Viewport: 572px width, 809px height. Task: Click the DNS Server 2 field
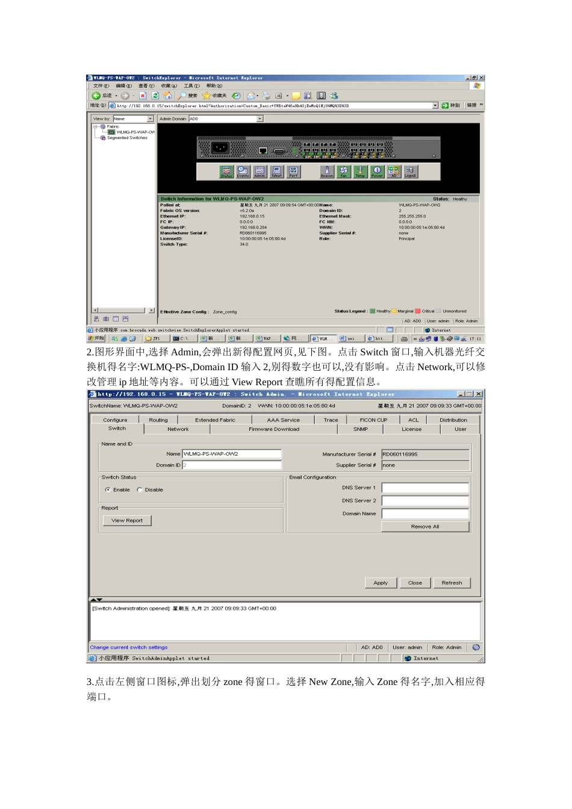pos(425,501)
